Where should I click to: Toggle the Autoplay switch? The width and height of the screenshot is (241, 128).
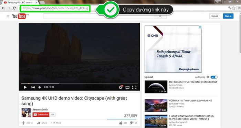click(214, 77)
